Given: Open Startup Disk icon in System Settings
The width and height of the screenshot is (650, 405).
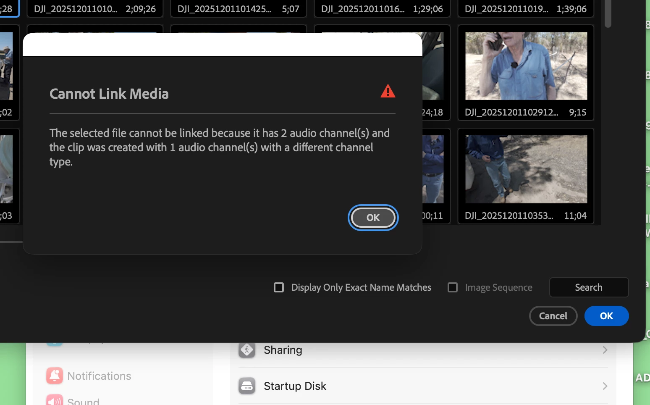Looking at the screenshot, I should [x=247, y=386].
